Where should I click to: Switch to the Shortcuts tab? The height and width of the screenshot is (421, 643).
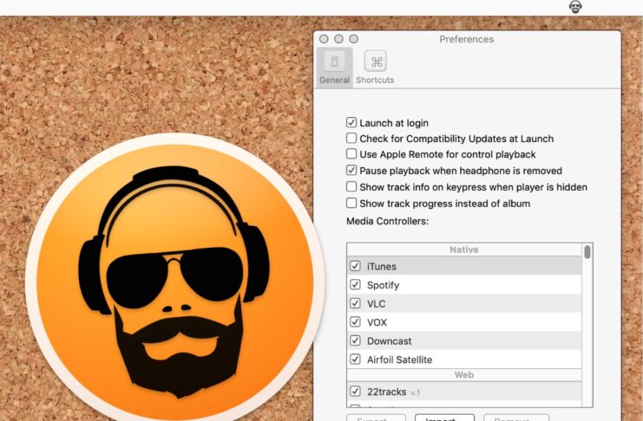(375, 68)
